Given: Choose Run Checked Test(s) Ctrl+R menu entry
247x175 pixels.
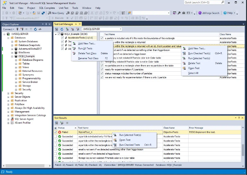Looking at the screenshot, I should tap(204, 53).
